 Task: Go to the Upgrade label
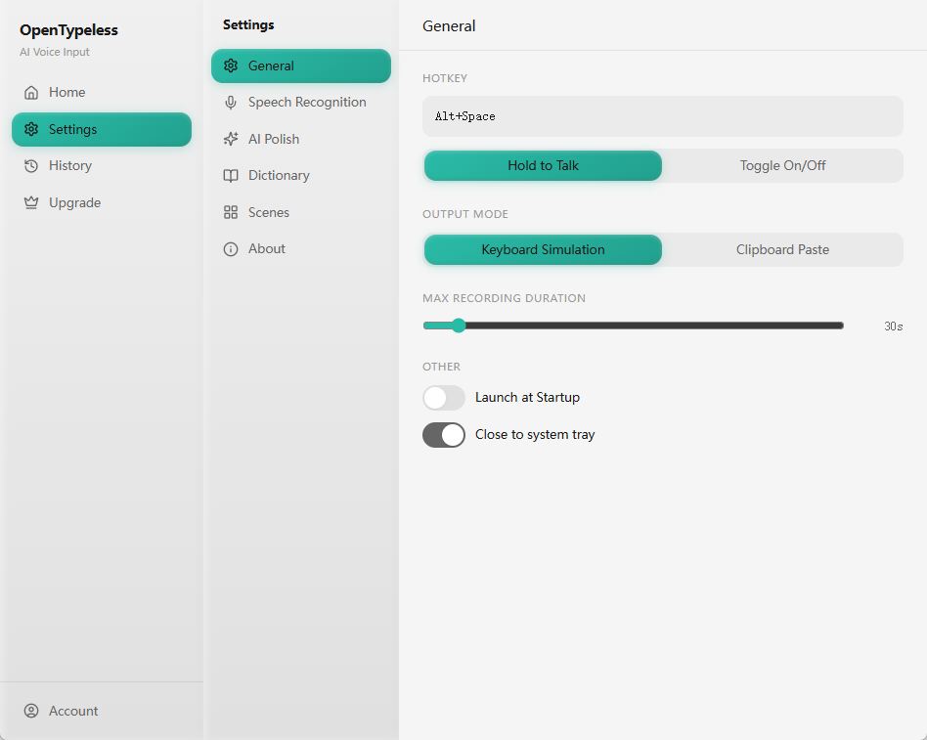click(x=74, y=202)
